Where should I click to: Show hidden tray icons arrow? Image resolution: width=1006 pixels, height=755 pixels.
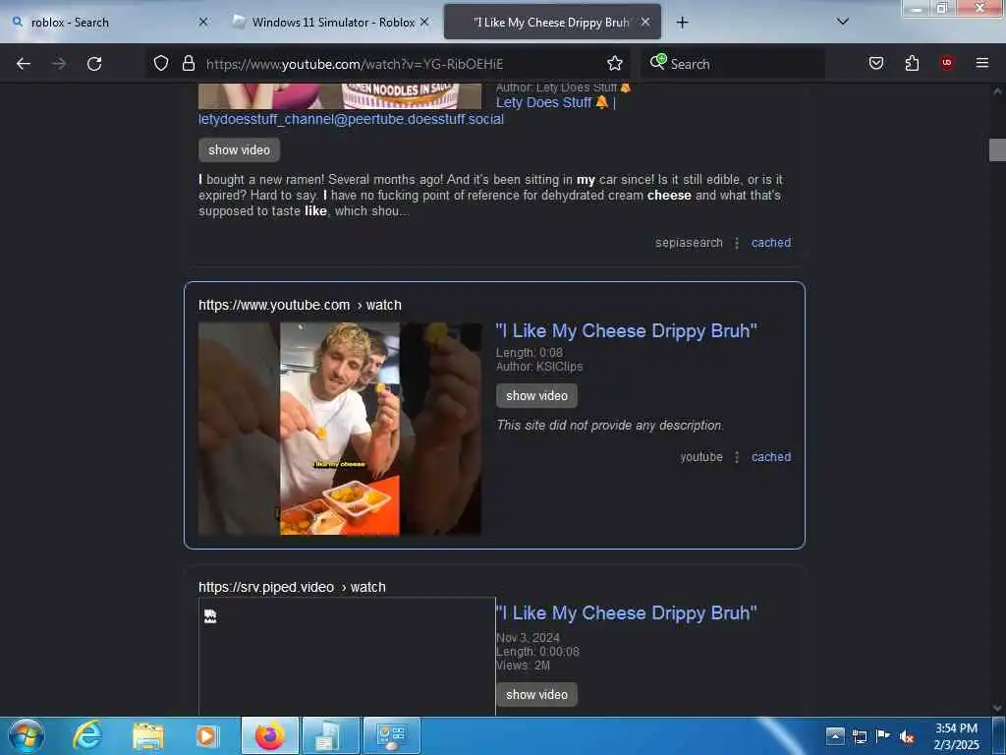[x=835, y=735]
